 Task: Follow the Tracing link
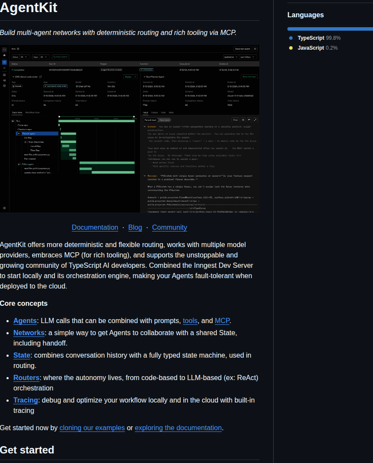pyautogui.click(x=26, y=400)
